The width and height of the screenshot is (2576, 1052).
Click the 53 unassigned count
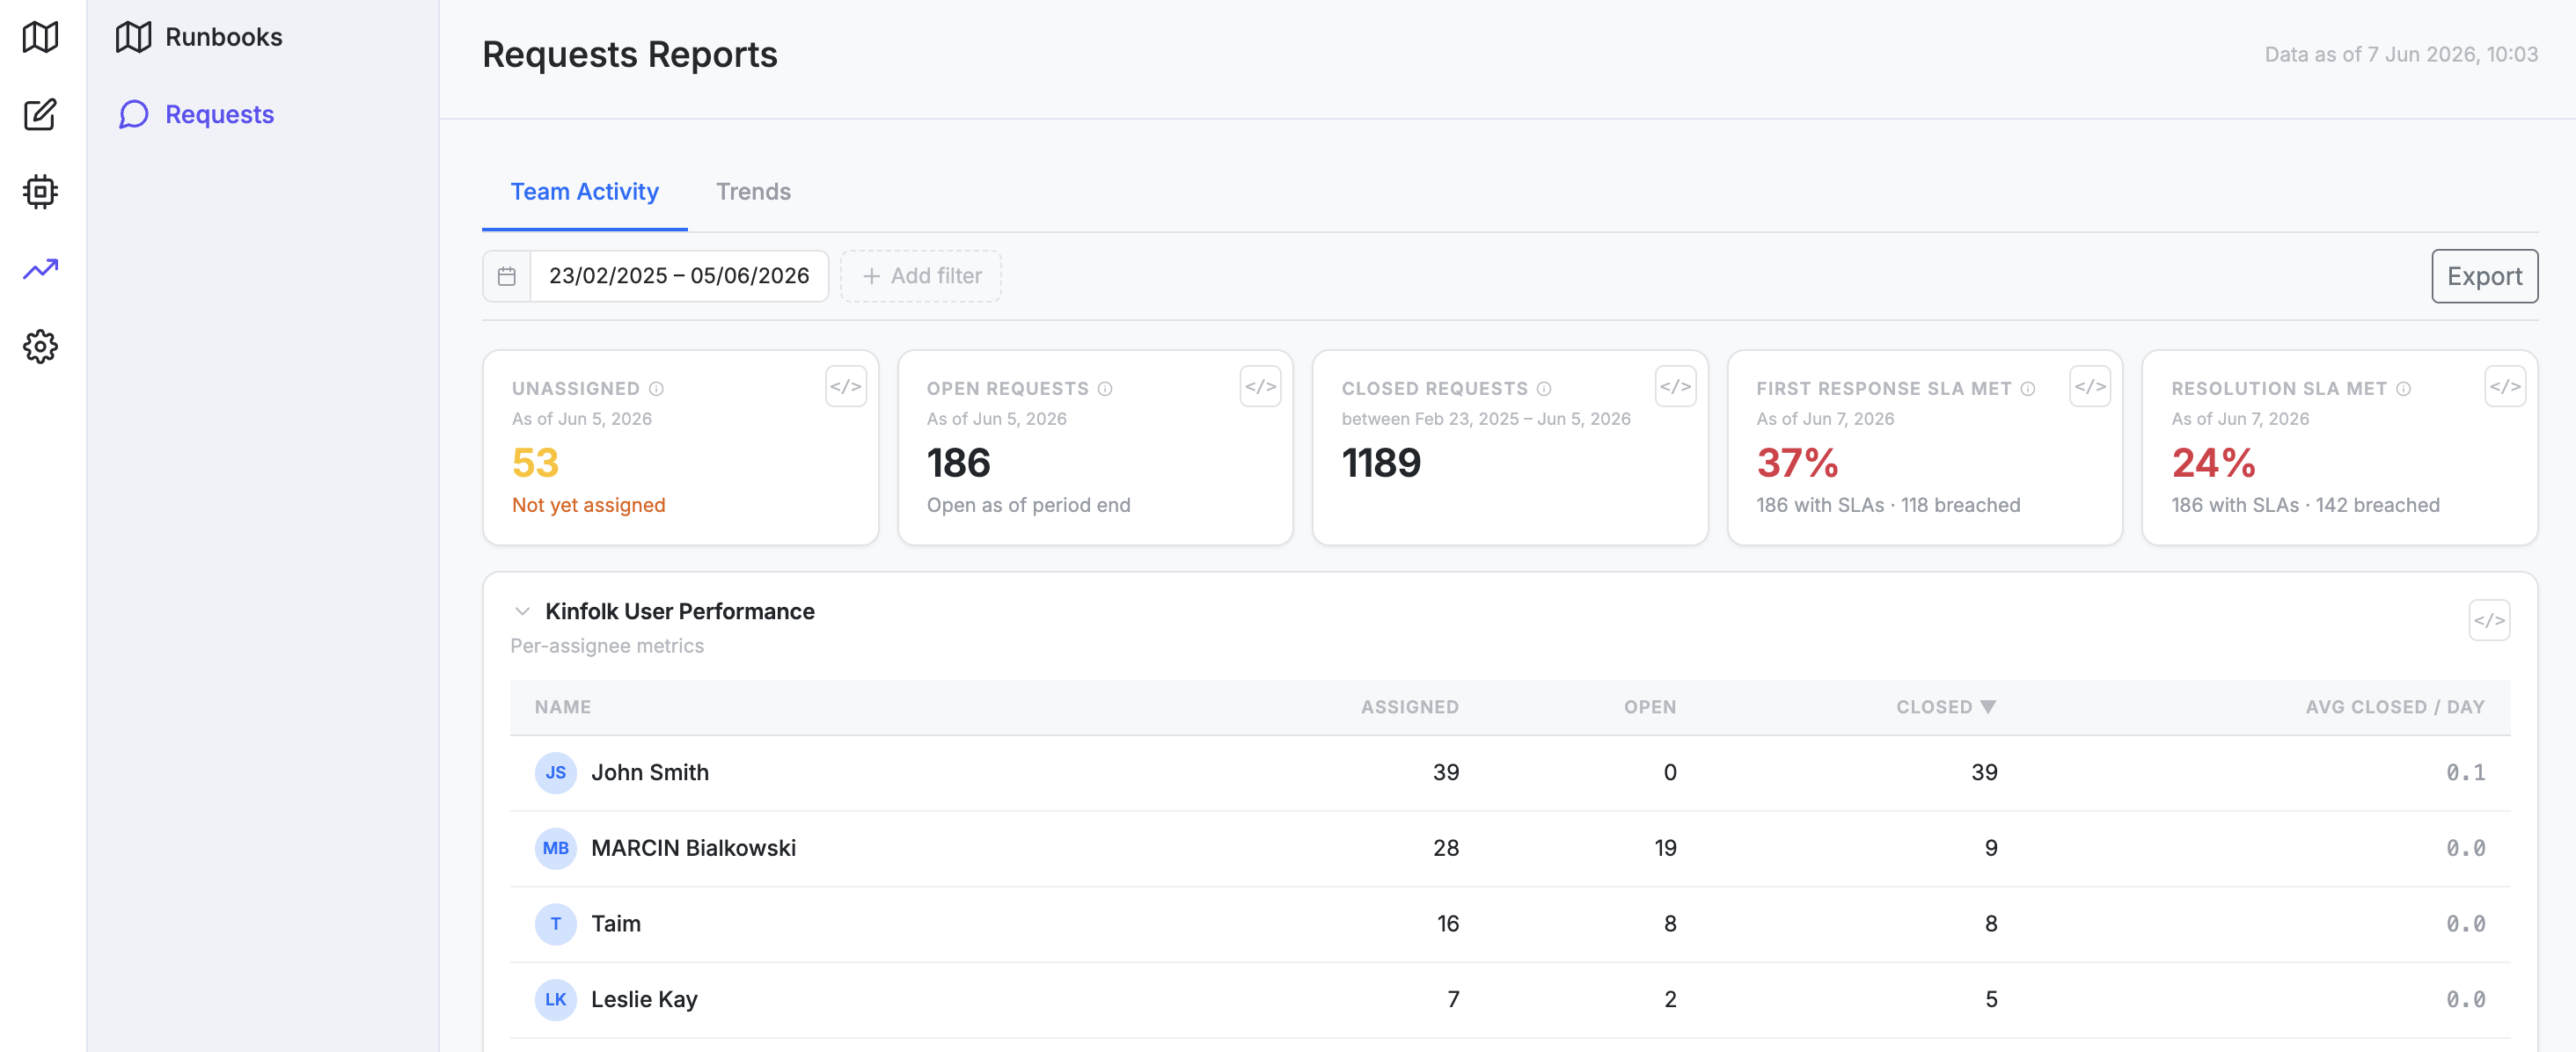click(x=535, y=463)
